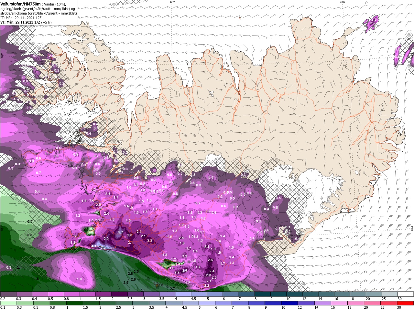Click the light periwinkle 4 snow legend swatch
This screenshot has height=310, width=414.
coord(183,294)
